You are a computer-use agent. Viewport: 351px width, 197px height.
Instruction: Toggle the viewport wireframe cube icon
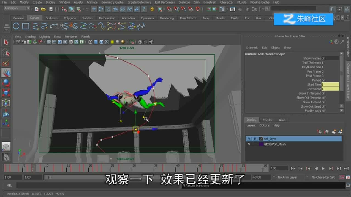pos(90,42)
